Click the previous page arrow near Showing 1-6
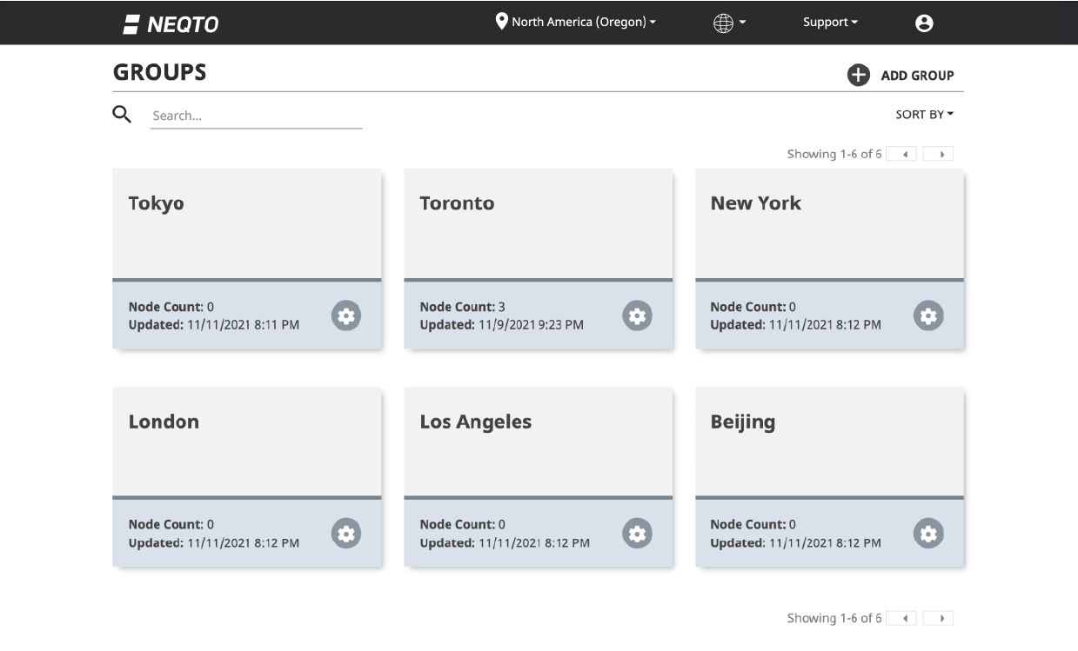 [x=902, y=153]
